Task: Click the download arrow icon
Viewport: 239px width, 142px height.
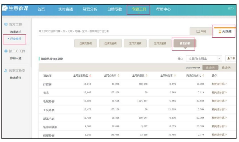Action: point(229,58)
